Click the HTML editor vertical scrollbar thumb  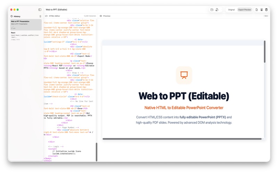[97, 152]
